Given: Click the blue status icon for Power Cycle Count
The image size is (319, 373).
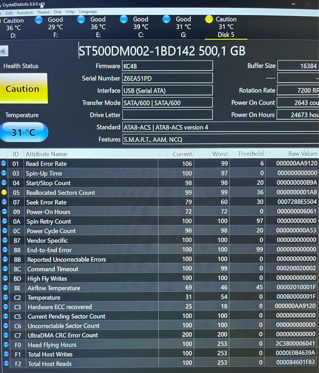Looking at the screenshot, I should 4,230.
